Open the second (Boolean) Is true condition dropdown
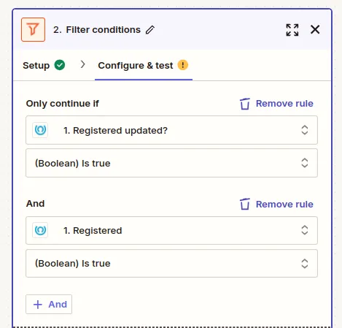 tap(171, 263)
